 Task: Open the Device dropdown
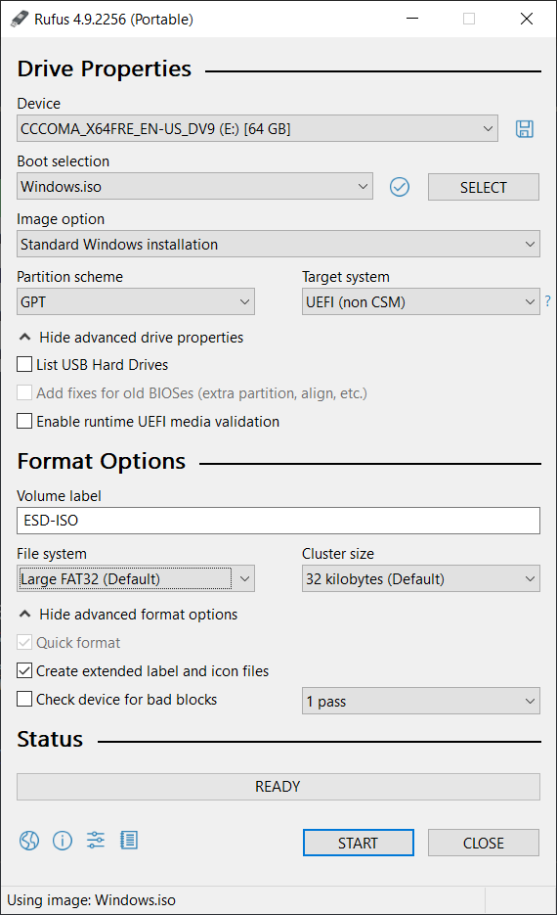pyautogui.click(x=257, y=128)
